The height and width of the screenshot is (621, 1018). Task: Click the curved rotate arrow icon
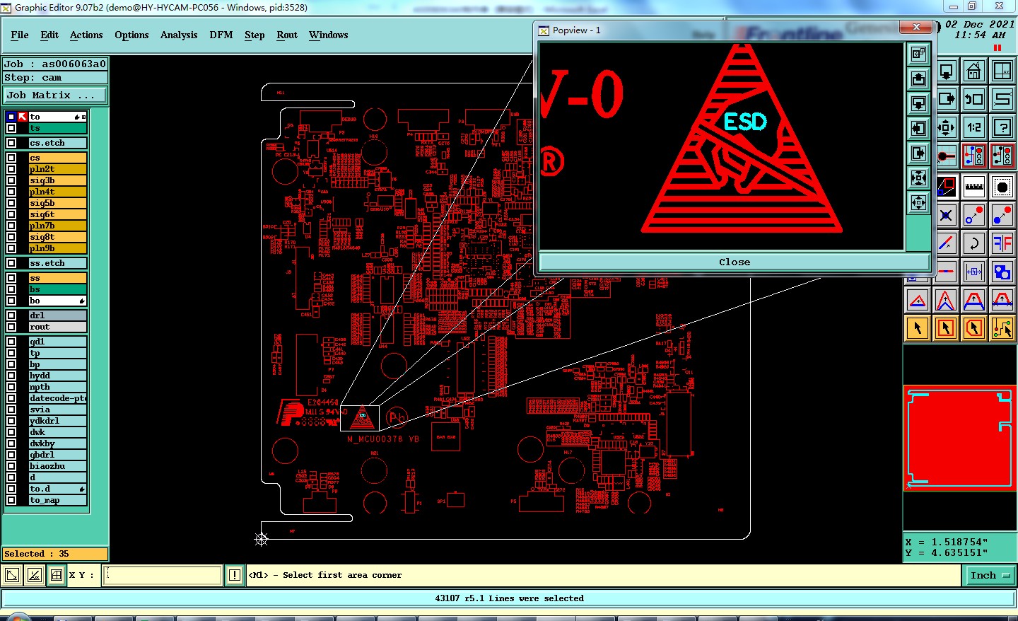pos(974,243)
